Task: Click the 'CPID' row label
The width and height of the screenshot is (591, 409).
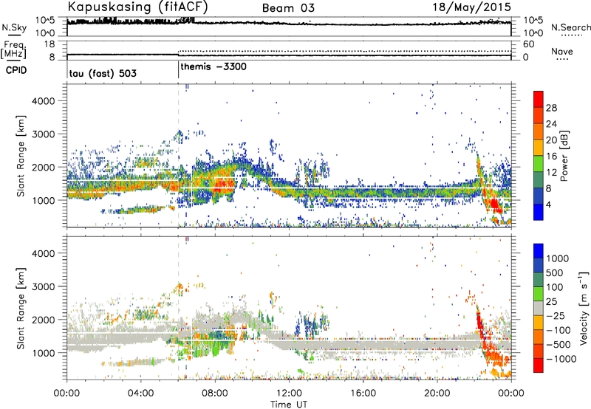Action: [x=16, y=70]
